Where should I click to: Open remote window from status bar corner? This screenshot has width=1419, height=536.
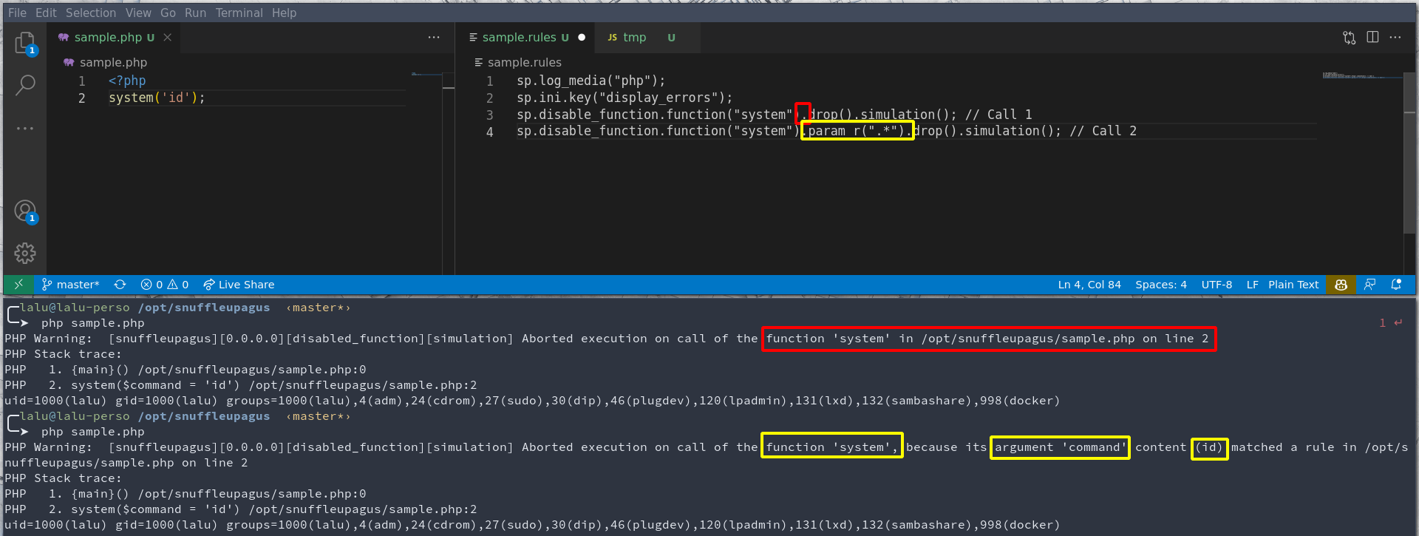[18, 285]
